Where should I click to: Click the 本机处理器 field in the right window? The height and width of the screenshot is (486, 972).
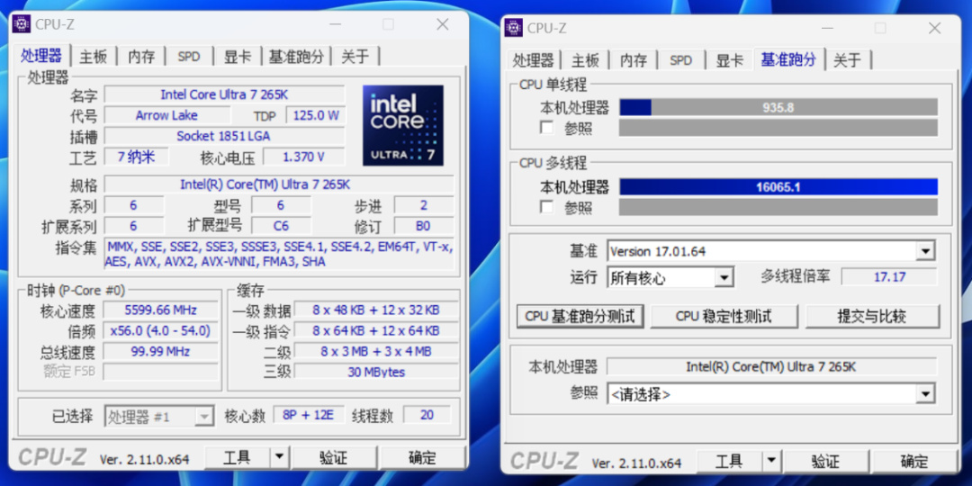coord(771,366)
